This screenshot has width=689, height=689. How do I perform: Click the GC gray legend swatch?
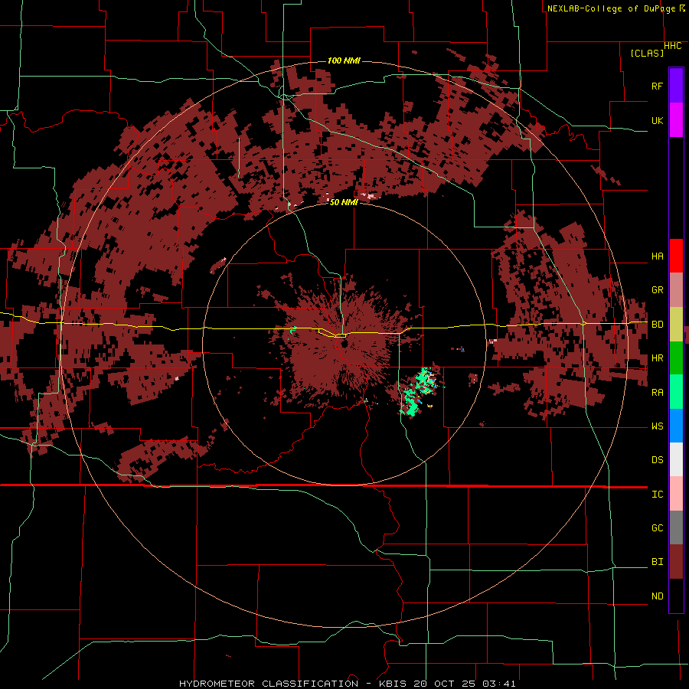(x=676, y=527)
